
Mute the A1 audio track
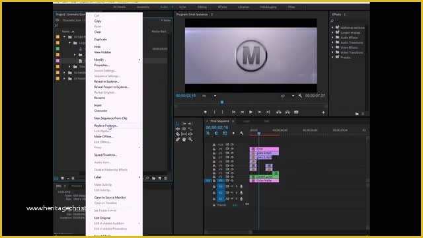pyautogui.click(x=232, y=186)
